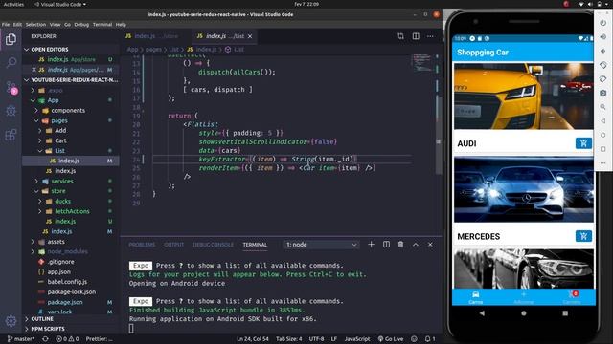The height and width of the screenshot is (344, 613).
Task: Take an emulator screenshot with camera icon
Action: (x=603, y=93)
